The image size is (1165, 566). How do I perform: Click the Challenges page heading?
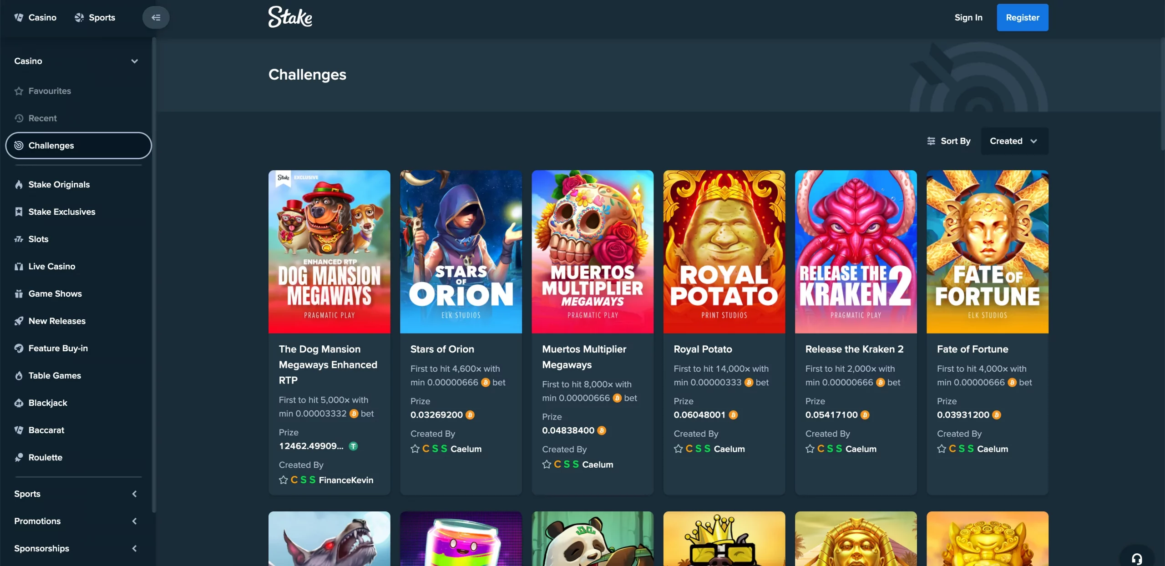[x=307, y=75]
